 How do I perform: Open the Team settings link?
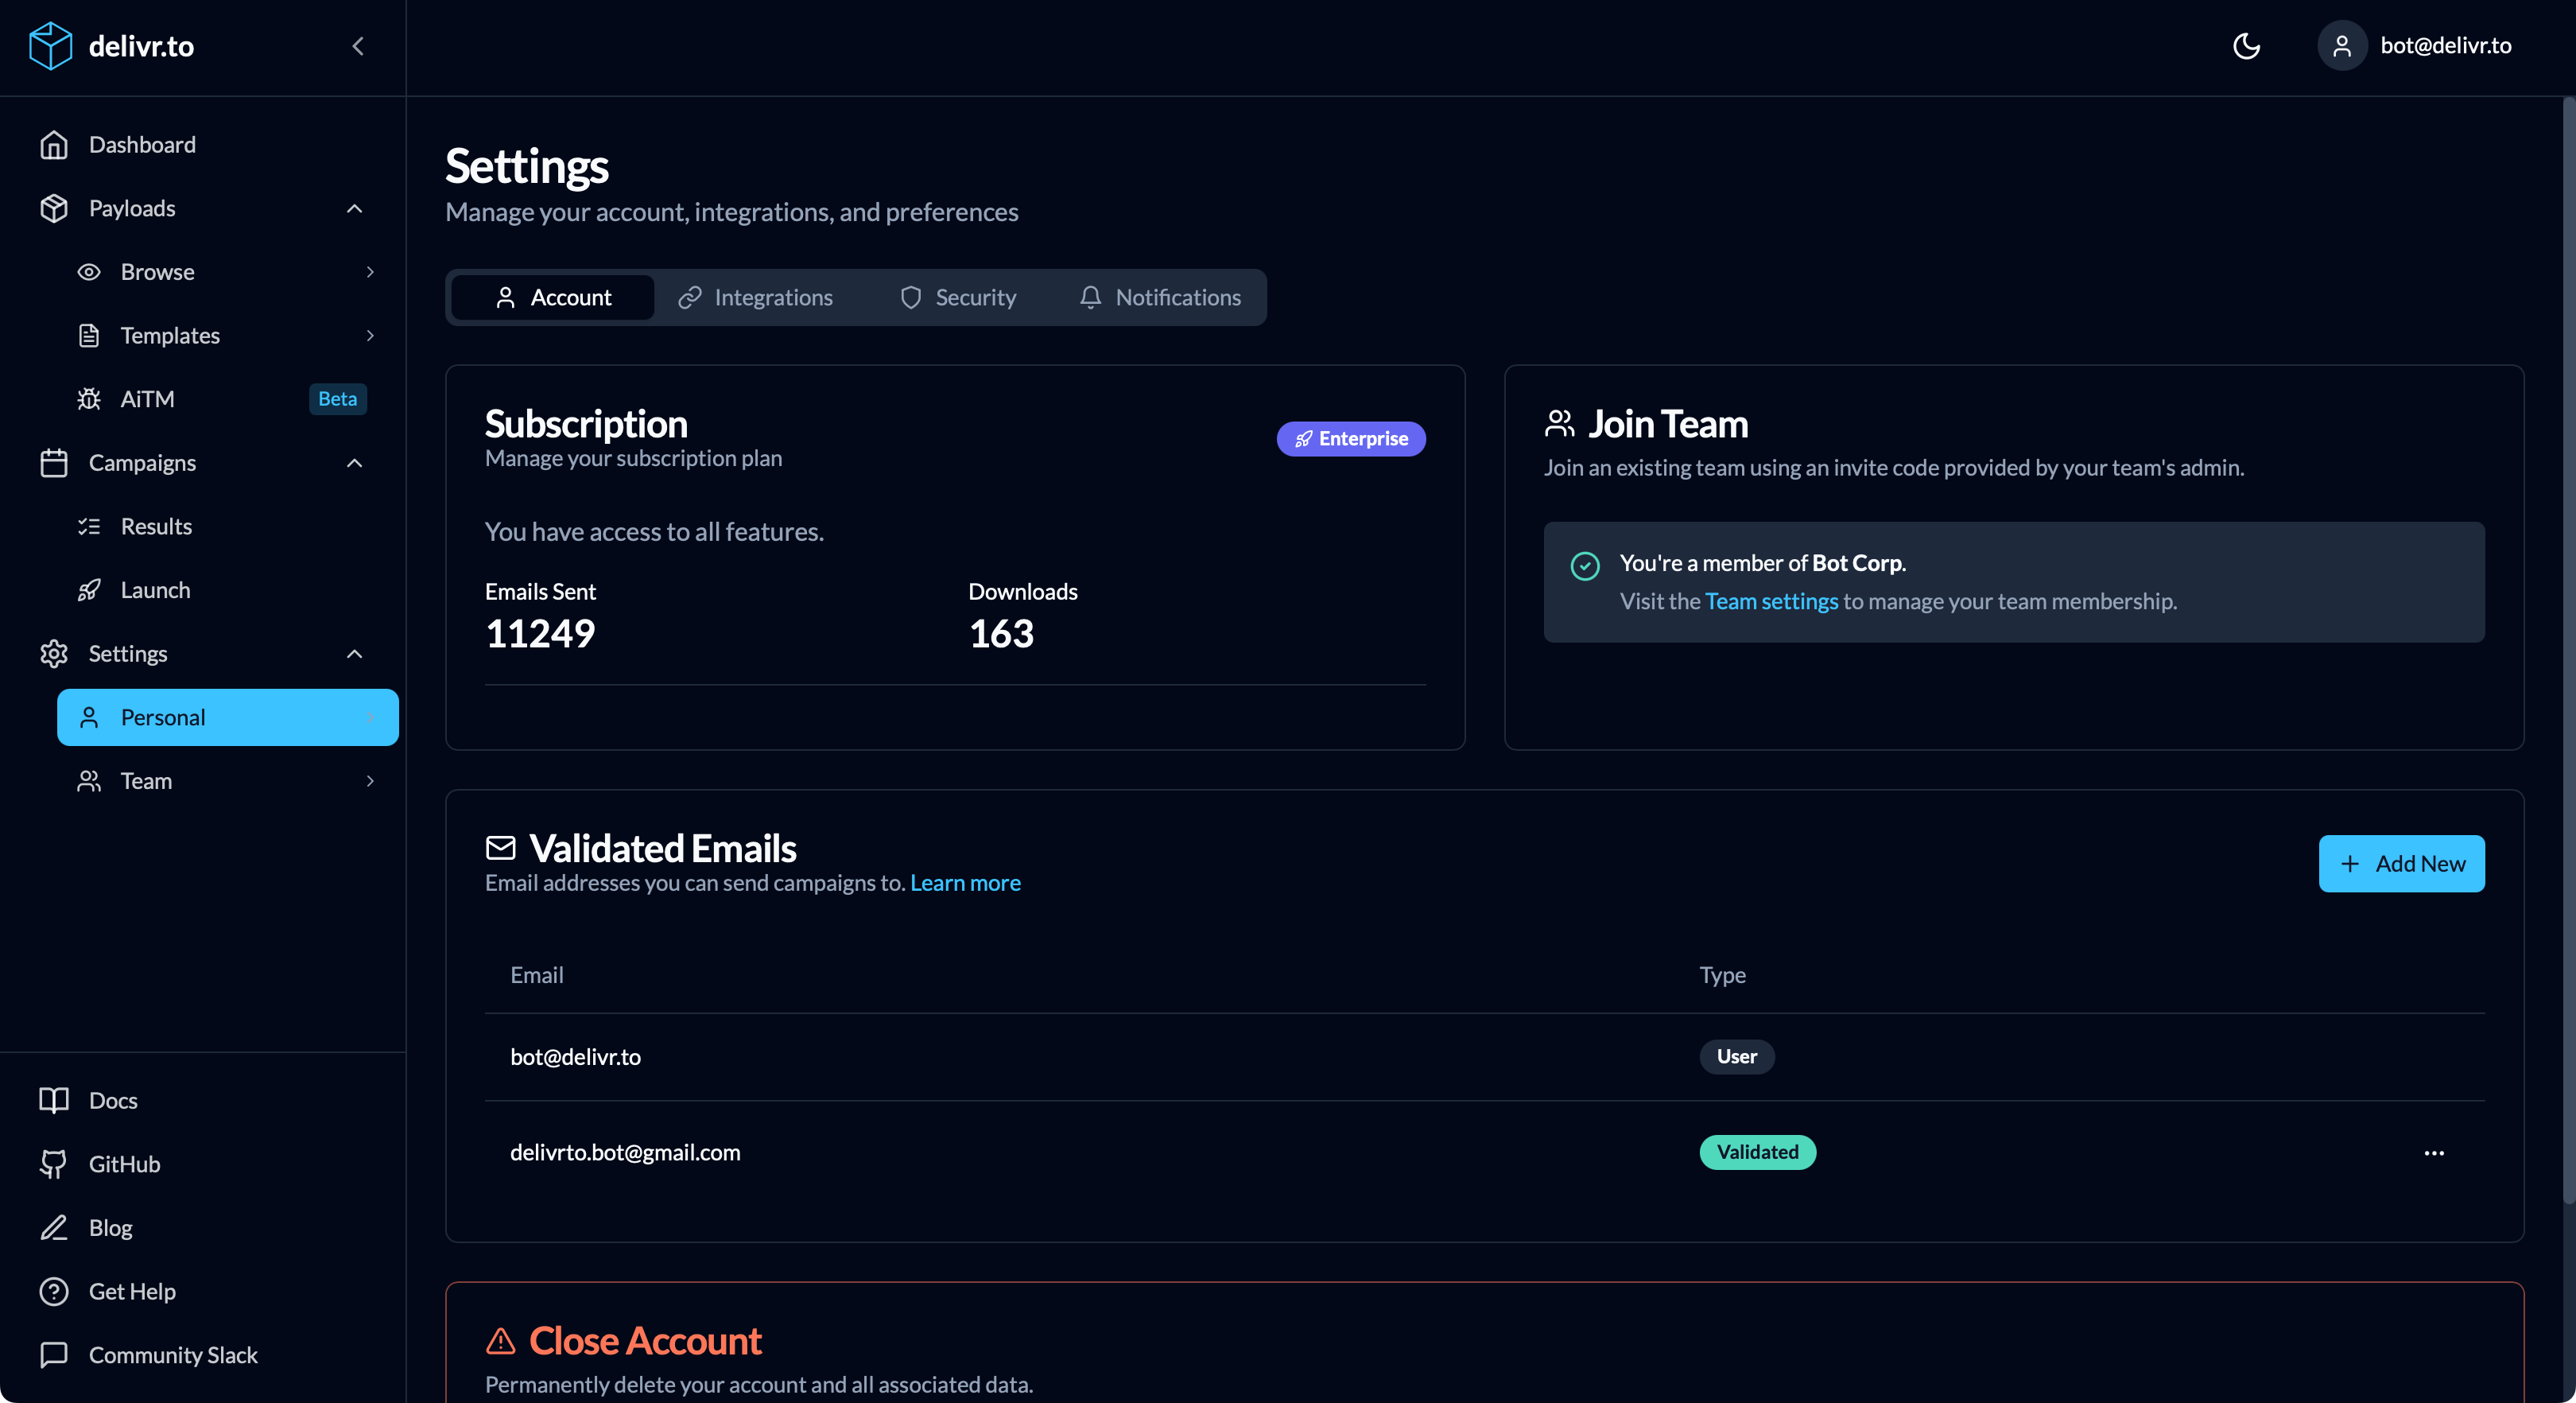coord(1771,601)
